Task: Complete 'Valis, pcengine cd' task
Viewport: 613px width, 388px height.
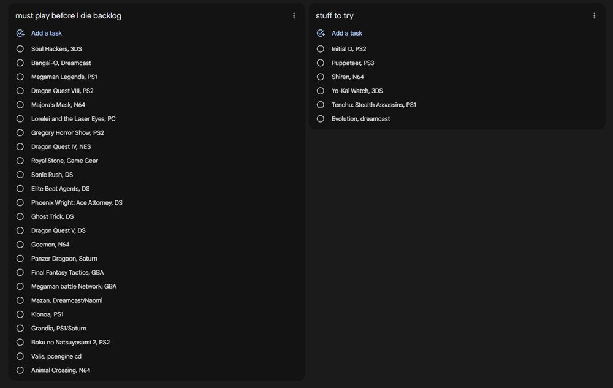Action: 20,356
